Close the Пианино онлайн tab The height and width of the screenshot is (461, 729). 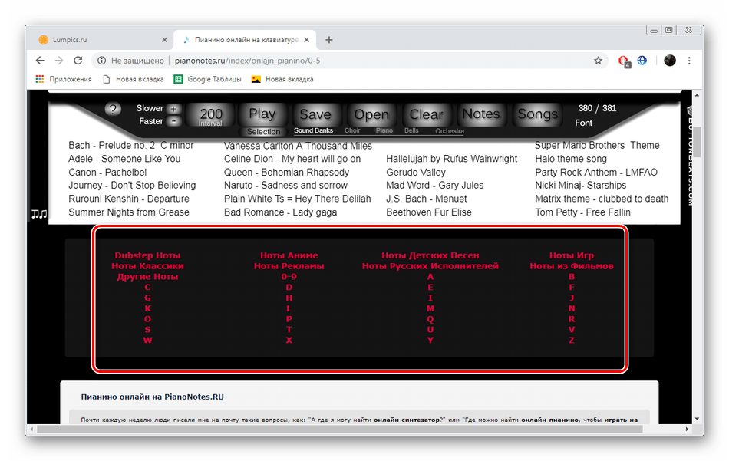307,40
